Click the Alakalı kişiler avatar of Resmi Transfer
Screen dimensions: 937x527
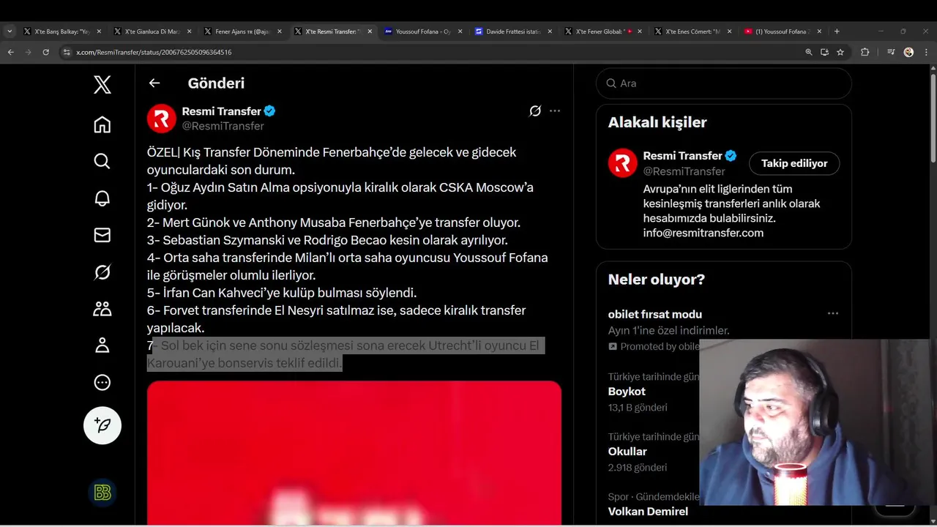[623, 163]
